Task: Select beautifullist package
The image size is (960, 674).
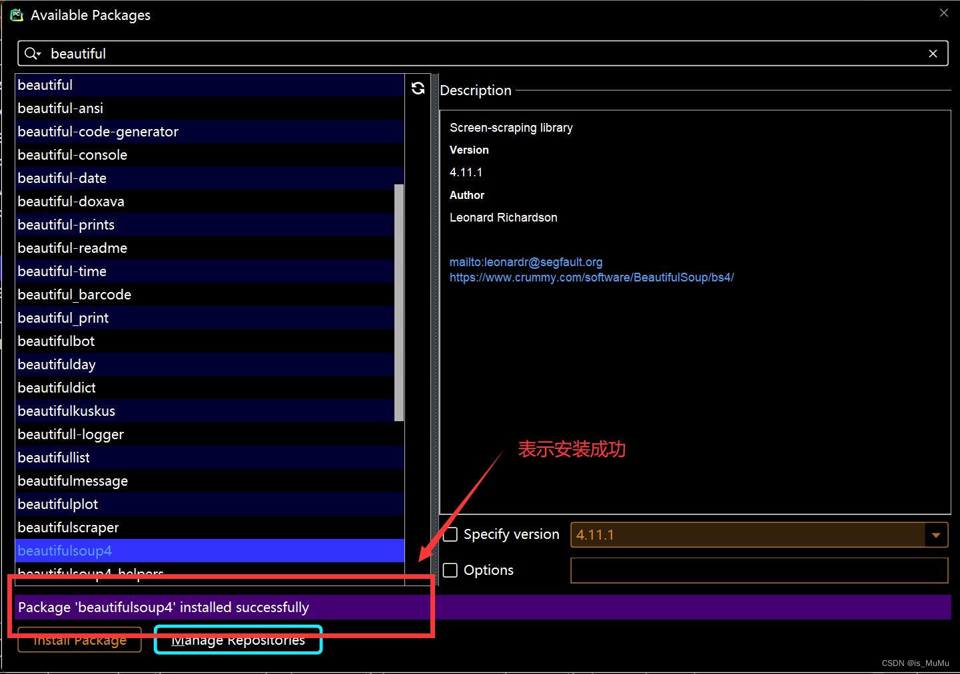Action: click(210, 458)
